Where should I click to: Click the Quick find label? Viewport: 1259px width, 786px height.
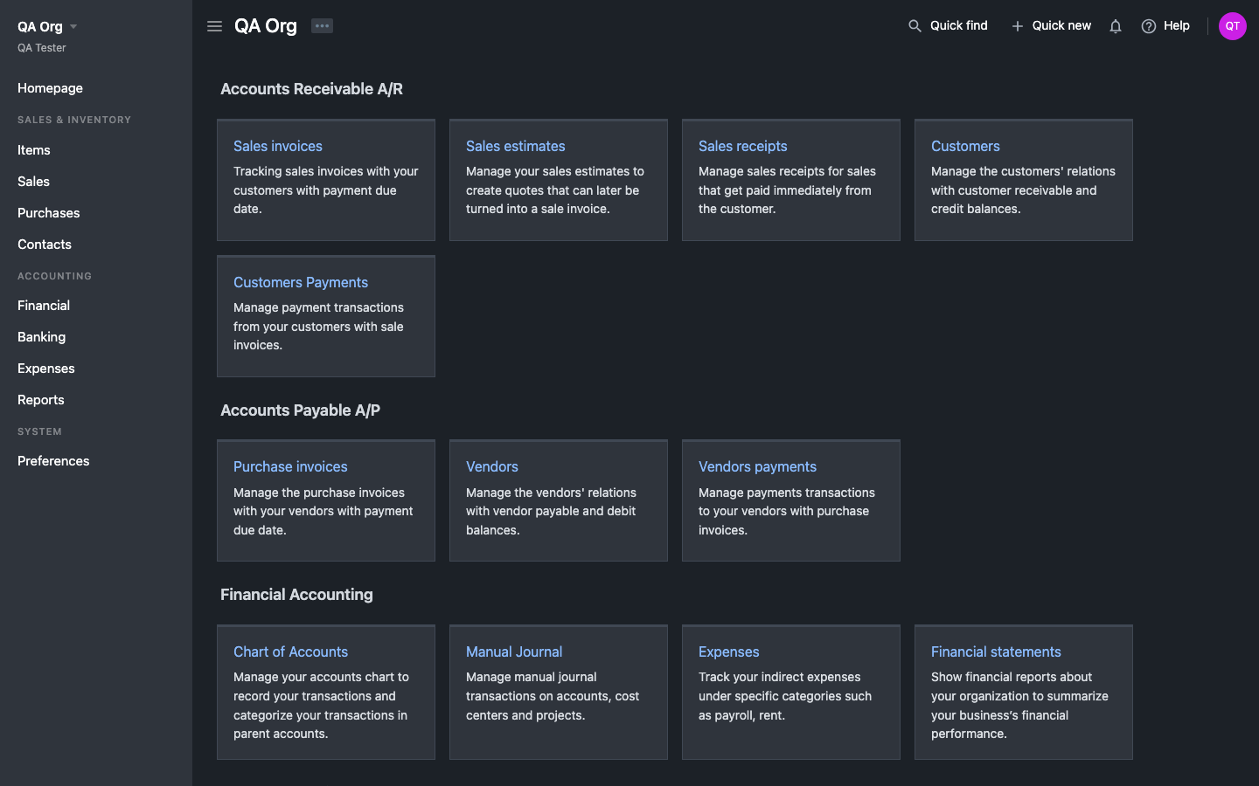(959, 25)
